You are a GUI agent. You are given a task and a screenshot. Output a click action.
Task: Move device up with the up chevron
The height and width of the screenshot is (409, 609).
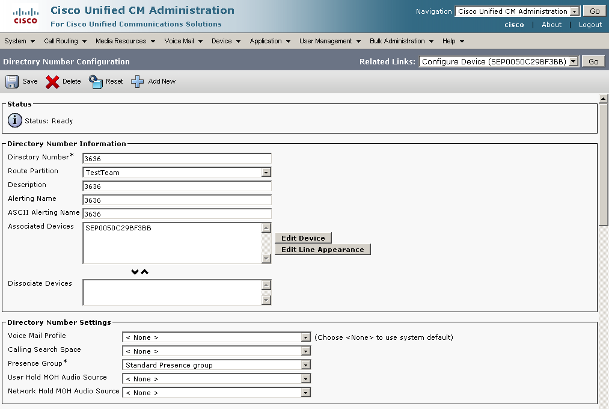tap(145, 272)
